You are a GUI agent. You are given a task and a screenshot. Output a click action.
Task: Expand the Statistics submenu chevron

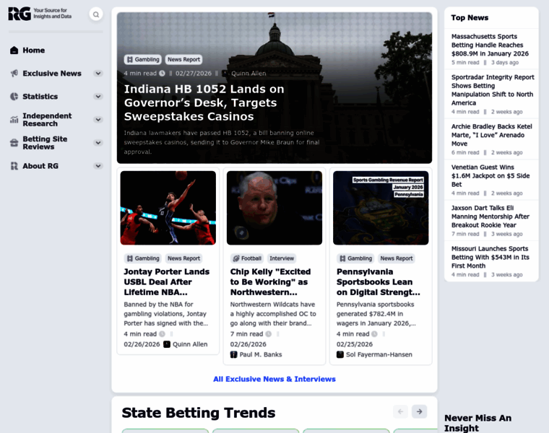[x=98, y=96]
